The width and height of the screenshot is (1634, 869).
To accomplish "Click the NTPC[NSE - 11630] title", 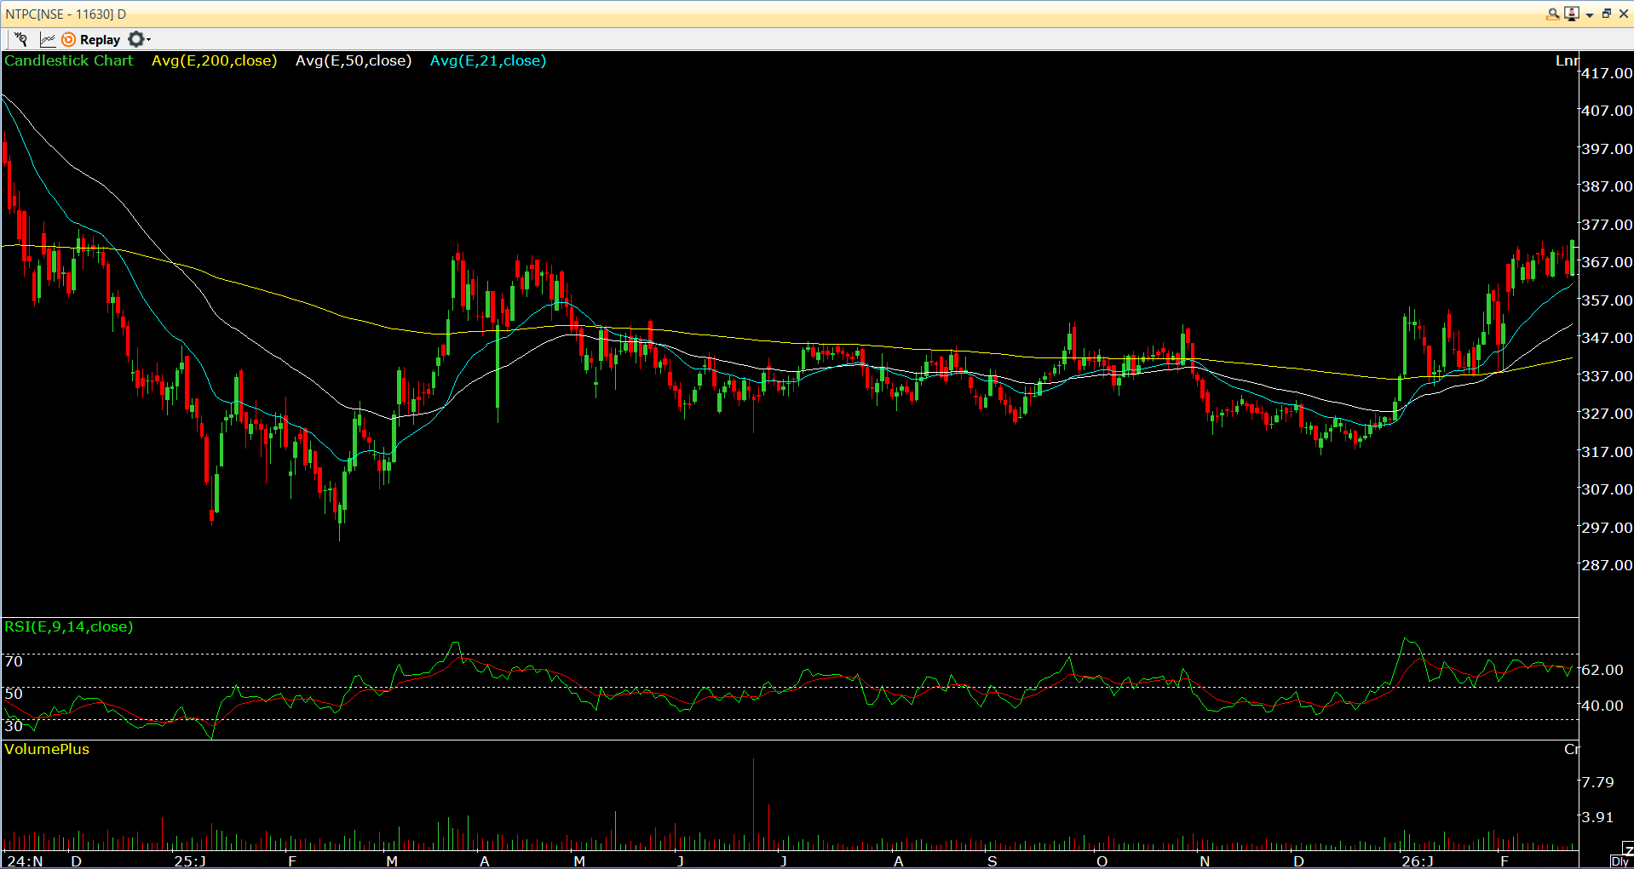I will pyautogui.click(x=64, y=14).
